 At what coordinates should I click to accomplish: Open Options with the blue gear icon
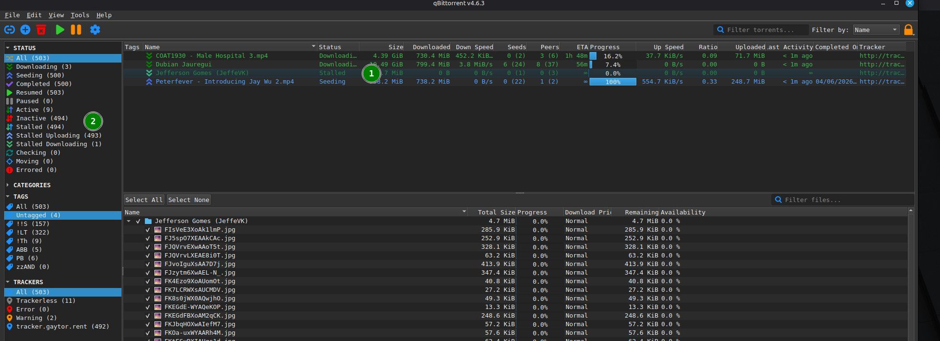95,30
